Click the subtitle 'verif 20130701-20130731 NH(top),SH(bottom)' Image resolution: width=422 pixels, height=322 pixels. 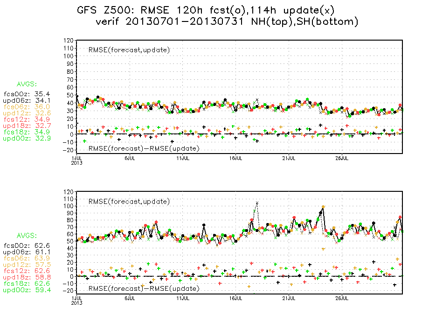click(x=227, y=21)
